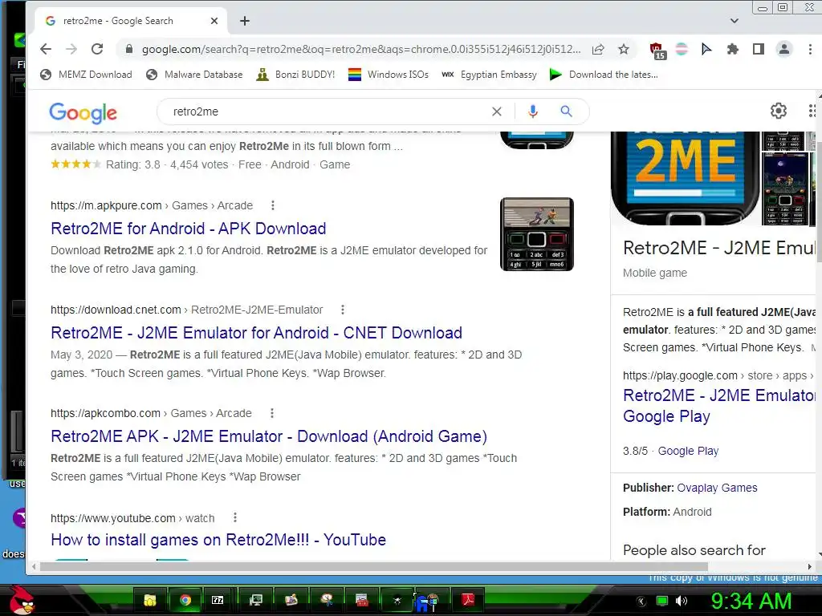
Task: Open Chrome's three-dot menu
Action: [810, 49]
